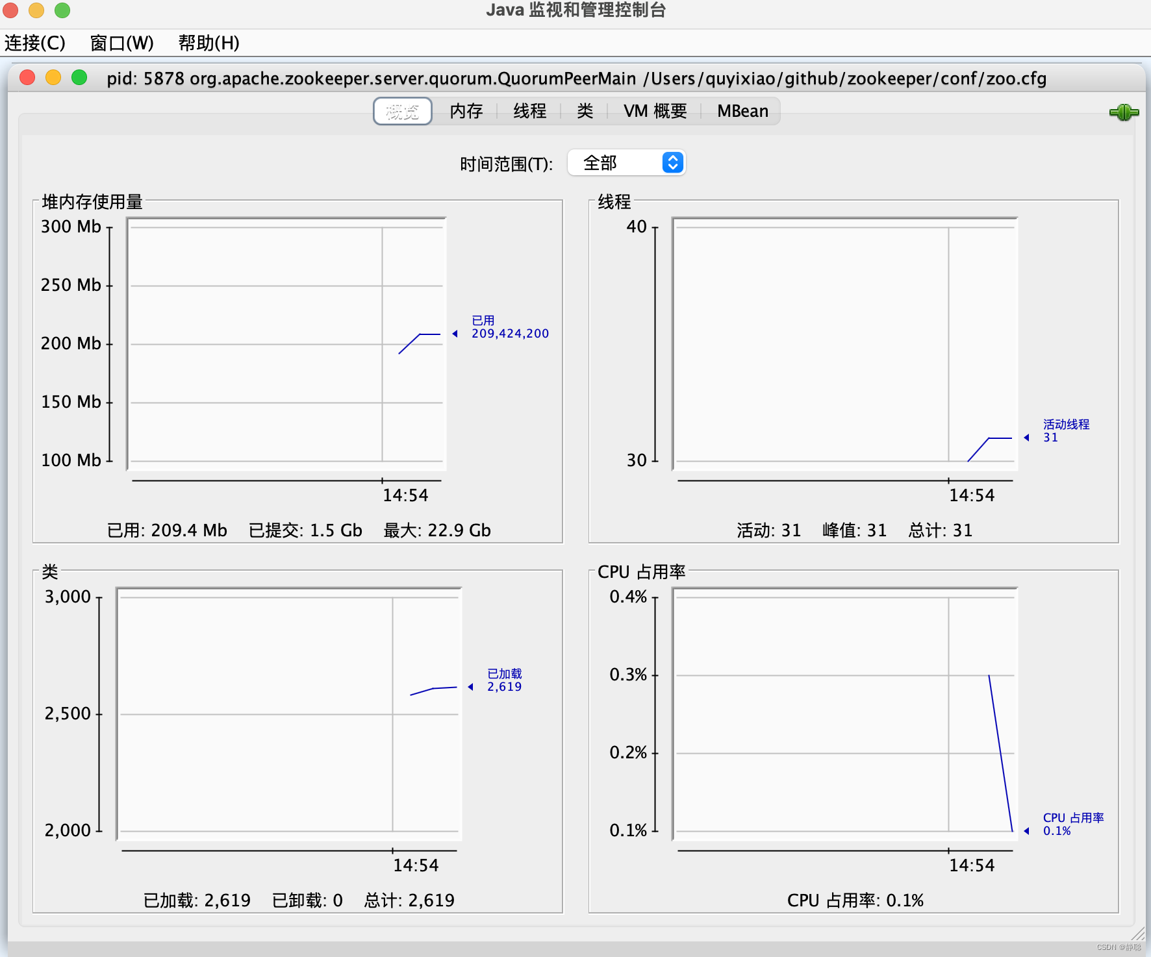
Task: Click the 活动: 31 summary text
Action: [769, 530]
